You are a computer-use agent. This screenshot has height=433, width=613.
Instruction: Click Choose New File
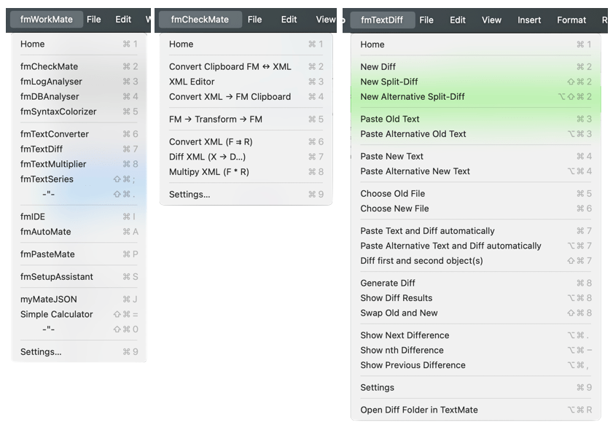(394, 208)
